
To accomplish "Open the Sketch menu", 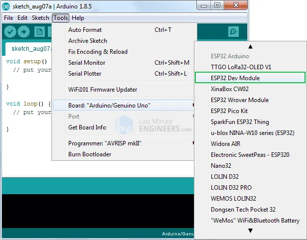I will tap(40, 18).
